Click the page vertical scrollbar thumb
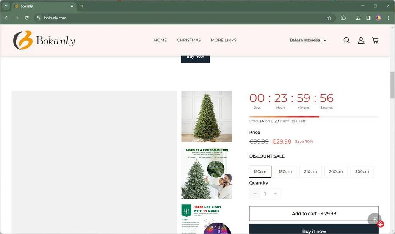This screenshot has height=234, width=395. pyautogui.click(x=392, y=85)
